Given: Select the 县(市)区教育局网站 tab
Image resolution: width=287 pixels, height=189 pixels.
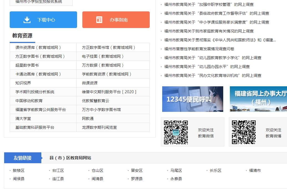Looking at the screenshot, I should click(x=70, y=158).
